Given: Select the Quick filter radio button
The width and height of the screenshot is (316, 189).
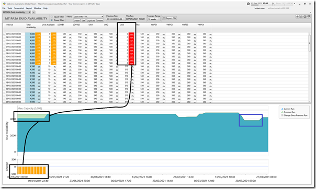Looking at the screenshot, I should [x=52, y=17].
